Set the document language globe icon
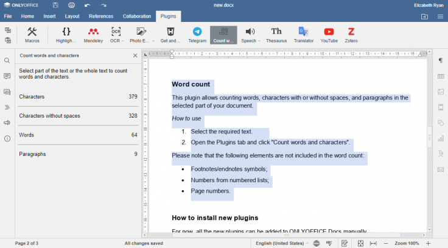This screenshot has width=448, height=248. [317, 243]
